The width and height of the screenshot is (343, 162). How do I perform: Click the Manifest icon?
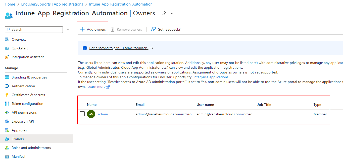[7, 156]
